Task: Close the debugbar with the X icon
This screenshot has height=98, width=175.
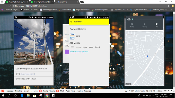Action: click(x=171, y=91)
